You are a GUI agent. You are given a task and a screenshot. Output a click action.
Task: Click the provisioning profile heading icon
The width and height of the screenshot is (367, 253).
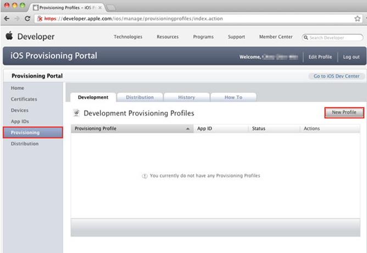(x=76, y=113)
